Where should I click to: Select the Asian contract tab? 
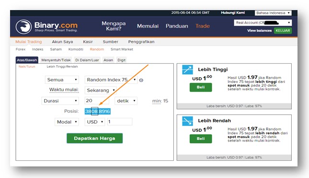[x=108, y=60]
